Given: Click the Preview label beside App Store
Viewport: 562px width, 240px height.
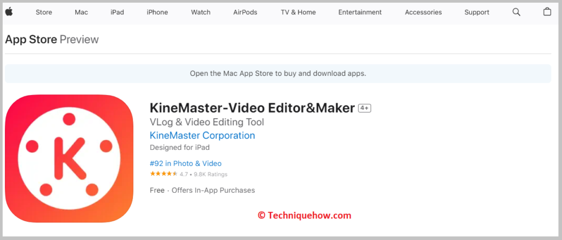Looking at the screenshot, I should [x=79, y=40].
